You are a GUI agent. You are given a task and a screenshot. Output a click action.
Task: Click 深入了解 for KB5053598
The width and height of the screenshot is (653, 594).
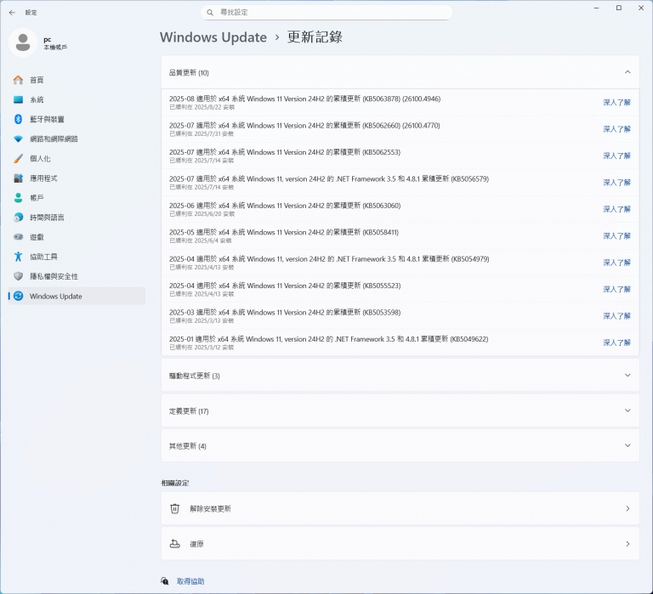click(616, 315)
